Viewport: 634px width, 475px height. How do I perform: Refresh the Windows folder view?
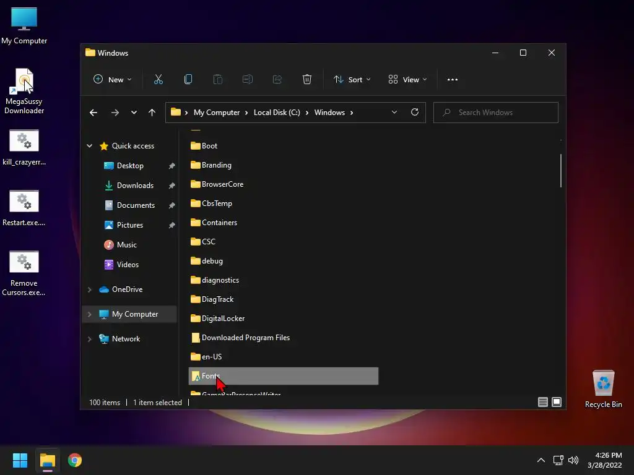point(415,113)
